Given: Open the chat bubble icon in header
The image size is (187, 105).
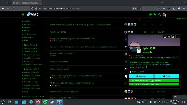Looking at the screenshot, I should (151, 15).
